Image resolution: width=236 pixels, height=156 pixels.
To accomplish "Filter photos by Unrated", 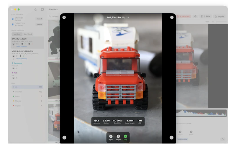I will pyautogui.click(x=27, y=92).
